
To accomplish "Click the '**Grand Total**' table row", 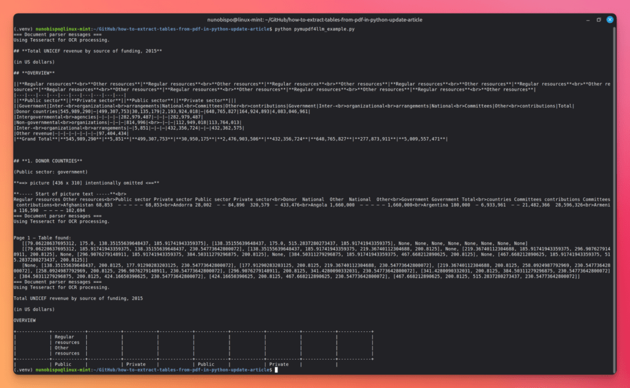I will [231, 139].
